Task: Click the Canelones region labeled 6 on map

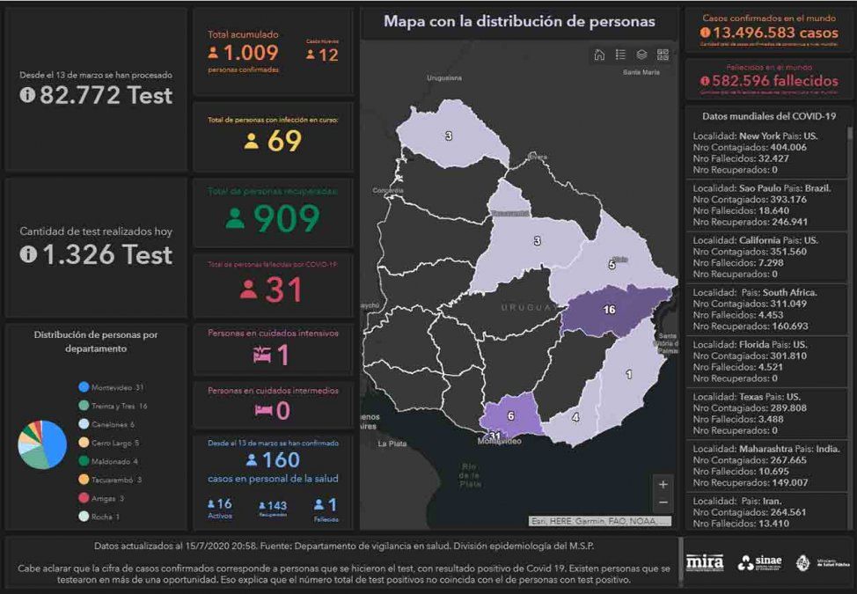Action: click(510, 416)
